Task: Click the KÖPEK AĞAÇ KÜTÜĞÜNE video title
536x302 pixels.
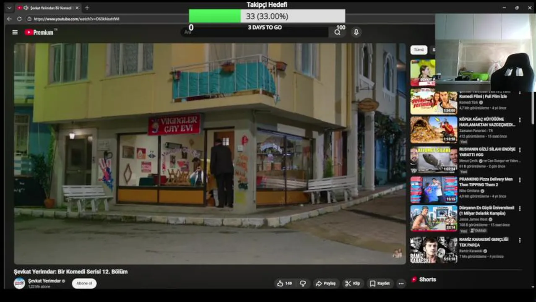Action: tap(487, 122)
